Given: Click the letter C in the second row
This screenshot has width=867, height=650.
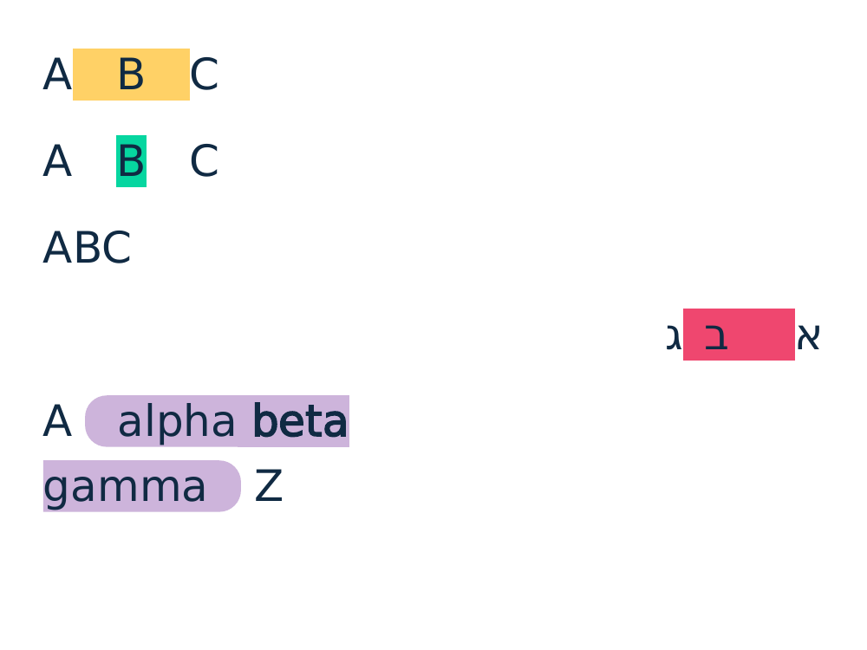Looking at the screenshot, I should (x=204, y=161).
